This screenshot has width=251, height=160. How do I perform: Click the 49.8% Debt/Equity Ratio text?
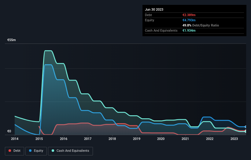[201, 25]
